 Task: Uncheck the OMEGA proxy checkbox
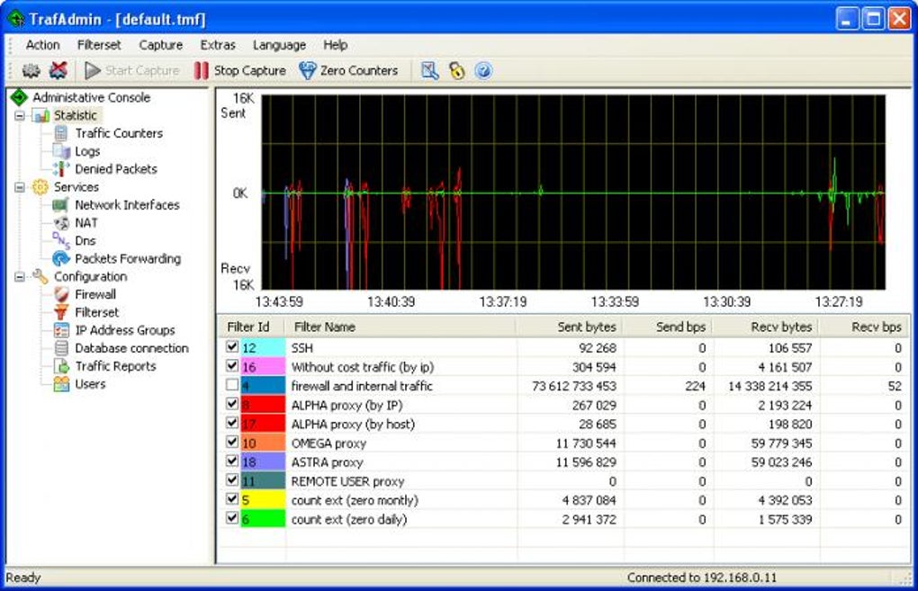232,443
